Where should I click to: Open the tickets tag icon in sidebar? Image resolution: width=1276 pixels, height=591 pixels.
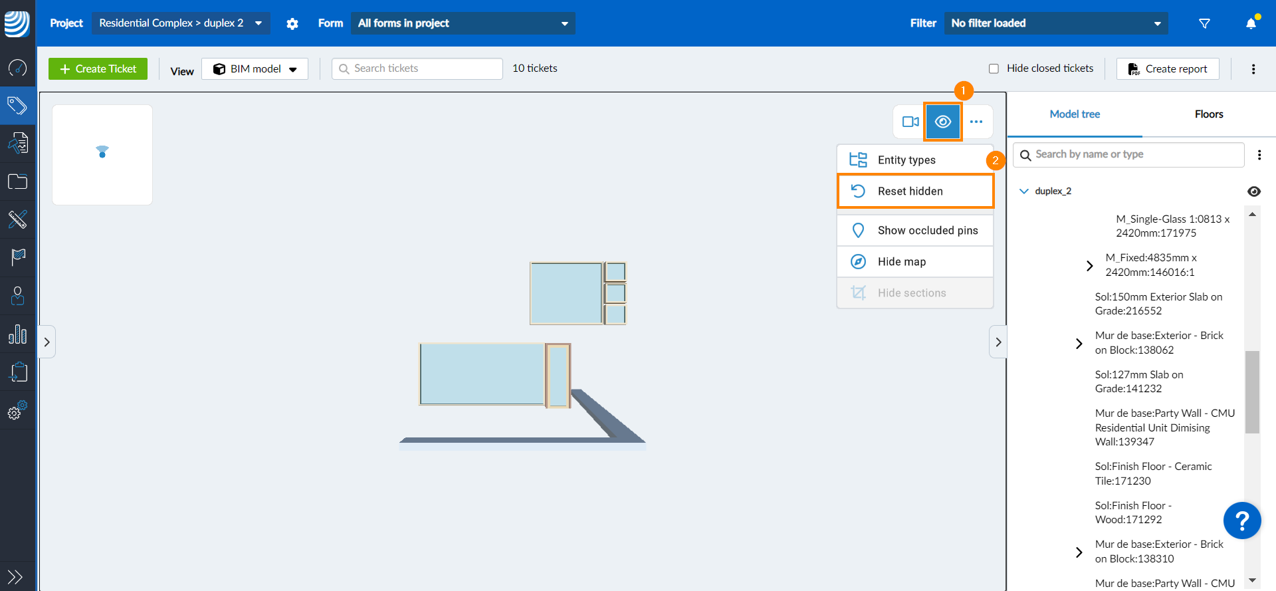pyautogui.click(x=17, y=106)
